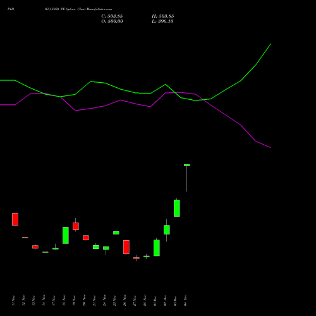Image resolution: width=316 pixels, height=316 pixels.
Task: Select the 01 Dec date label
Action: click(155, 300)
